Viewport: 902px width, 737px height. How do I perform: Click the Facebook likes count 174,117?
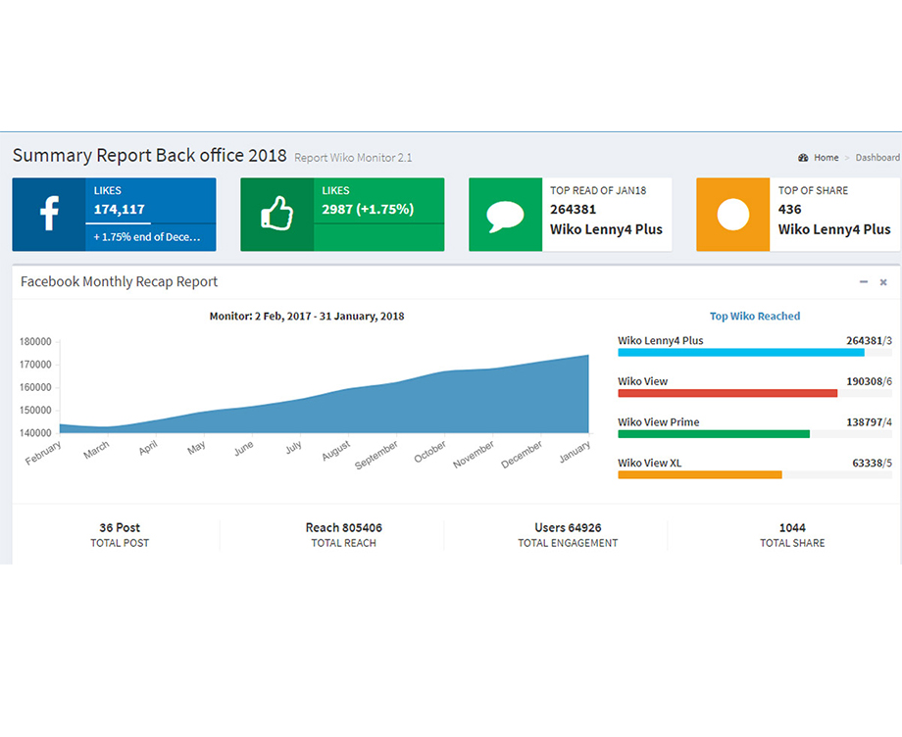point(119,210)
